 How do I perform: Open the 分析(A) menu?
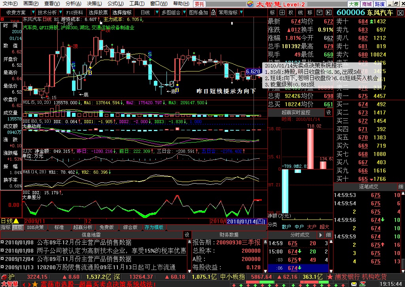(73, 4)
